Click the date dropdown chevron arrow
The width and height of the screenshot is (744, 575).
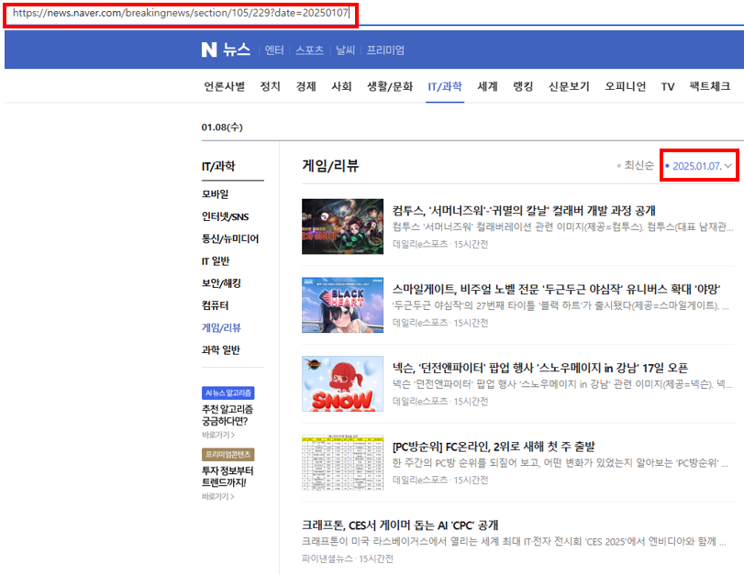[x=728, y=166]
